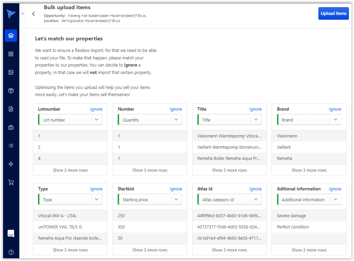The image size is (354, 261).
Task: Open the list sidebar icon
Action: coord(11,146)
